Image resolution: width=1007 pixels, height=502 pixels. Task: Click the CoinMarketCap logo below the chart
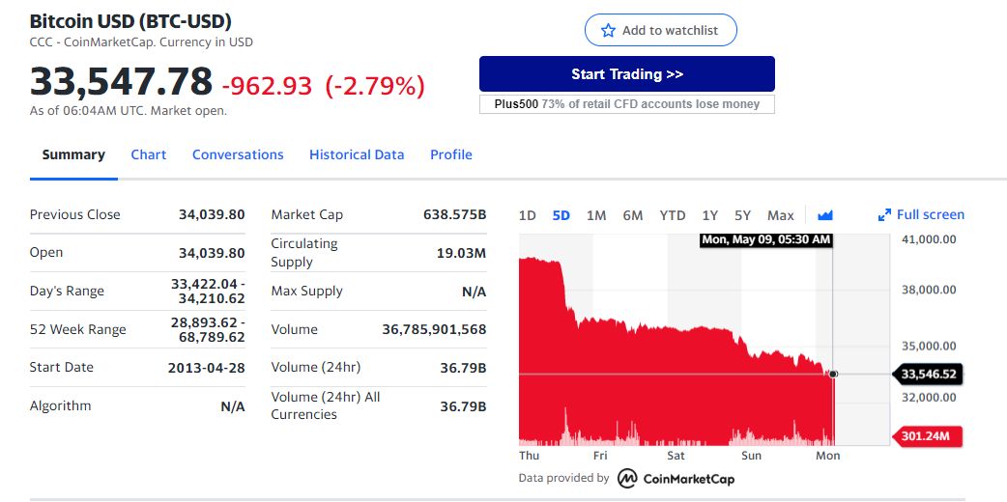tap(676, 478)
